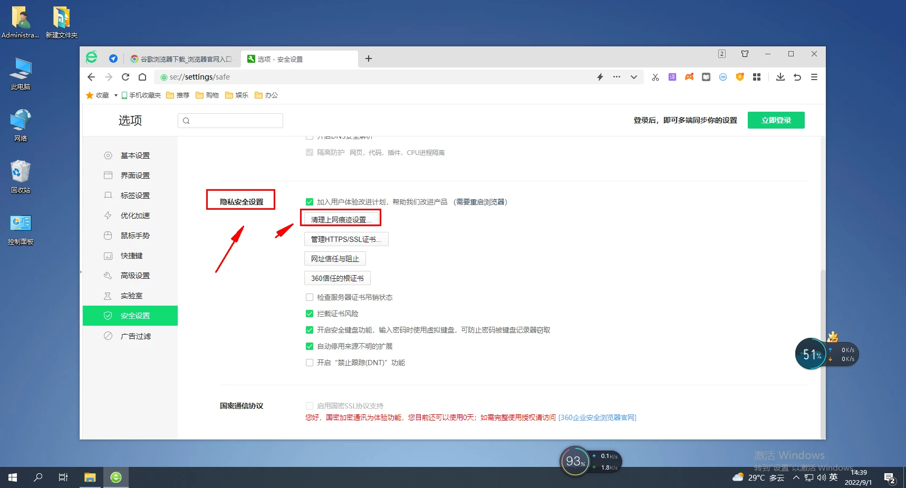Click the scissors screenshot tool icon
Viewport: 906px width, 488px height.
click(x=656, y=77)
